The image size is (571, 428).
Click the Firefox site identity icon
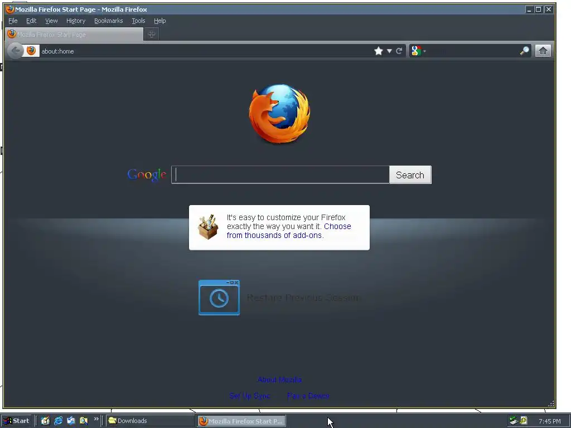(x=31, y=51)
